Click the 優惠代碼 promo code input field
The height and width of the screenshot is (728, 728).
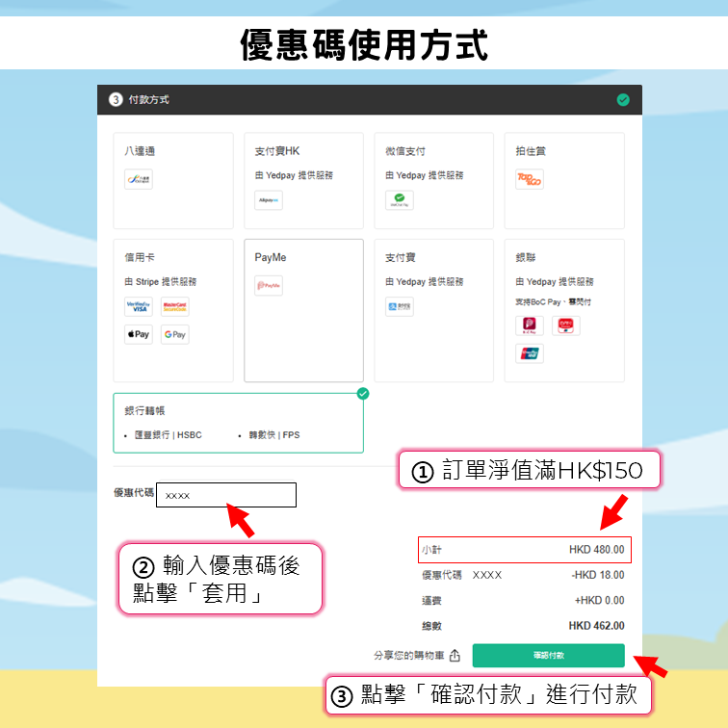[226, 495]
